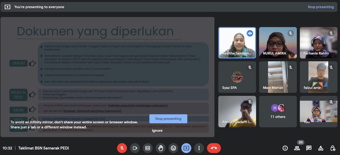Unmute the microphone in bottom toolbar
The height and width of the screenshot is (155, 340).
[x=122, y=148]
